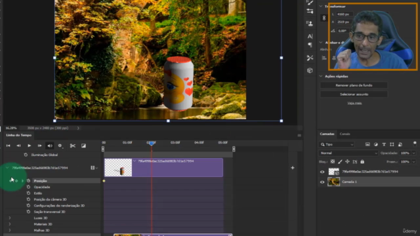Screen dimensions: 420x236
Task: Select the Estilo property label
Action: click(x=38, y=193)
